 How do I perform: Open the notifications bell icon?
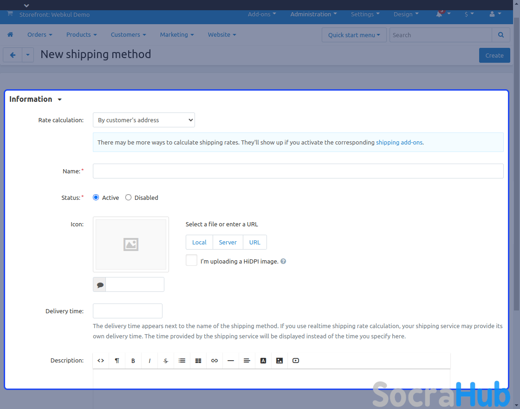point(439,14)
